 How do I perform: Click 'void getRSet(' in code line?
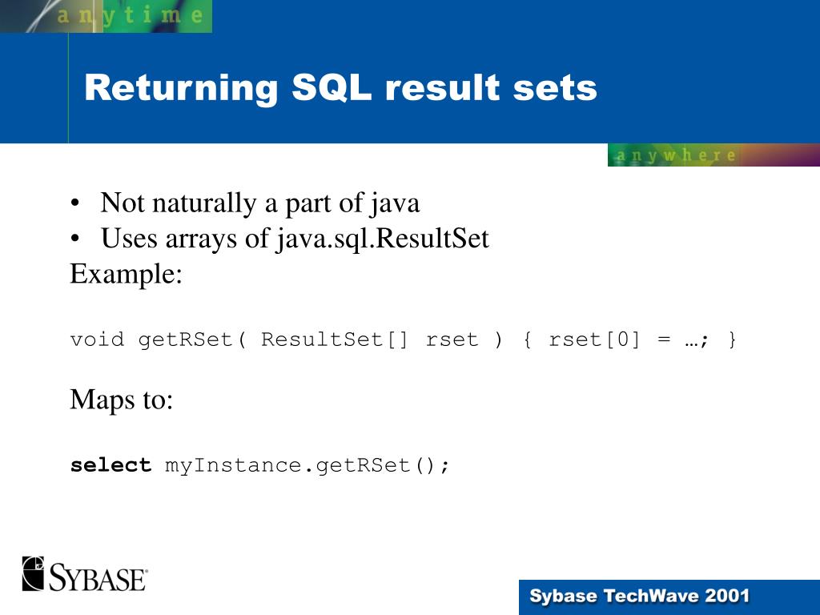(x=158, y=340)
